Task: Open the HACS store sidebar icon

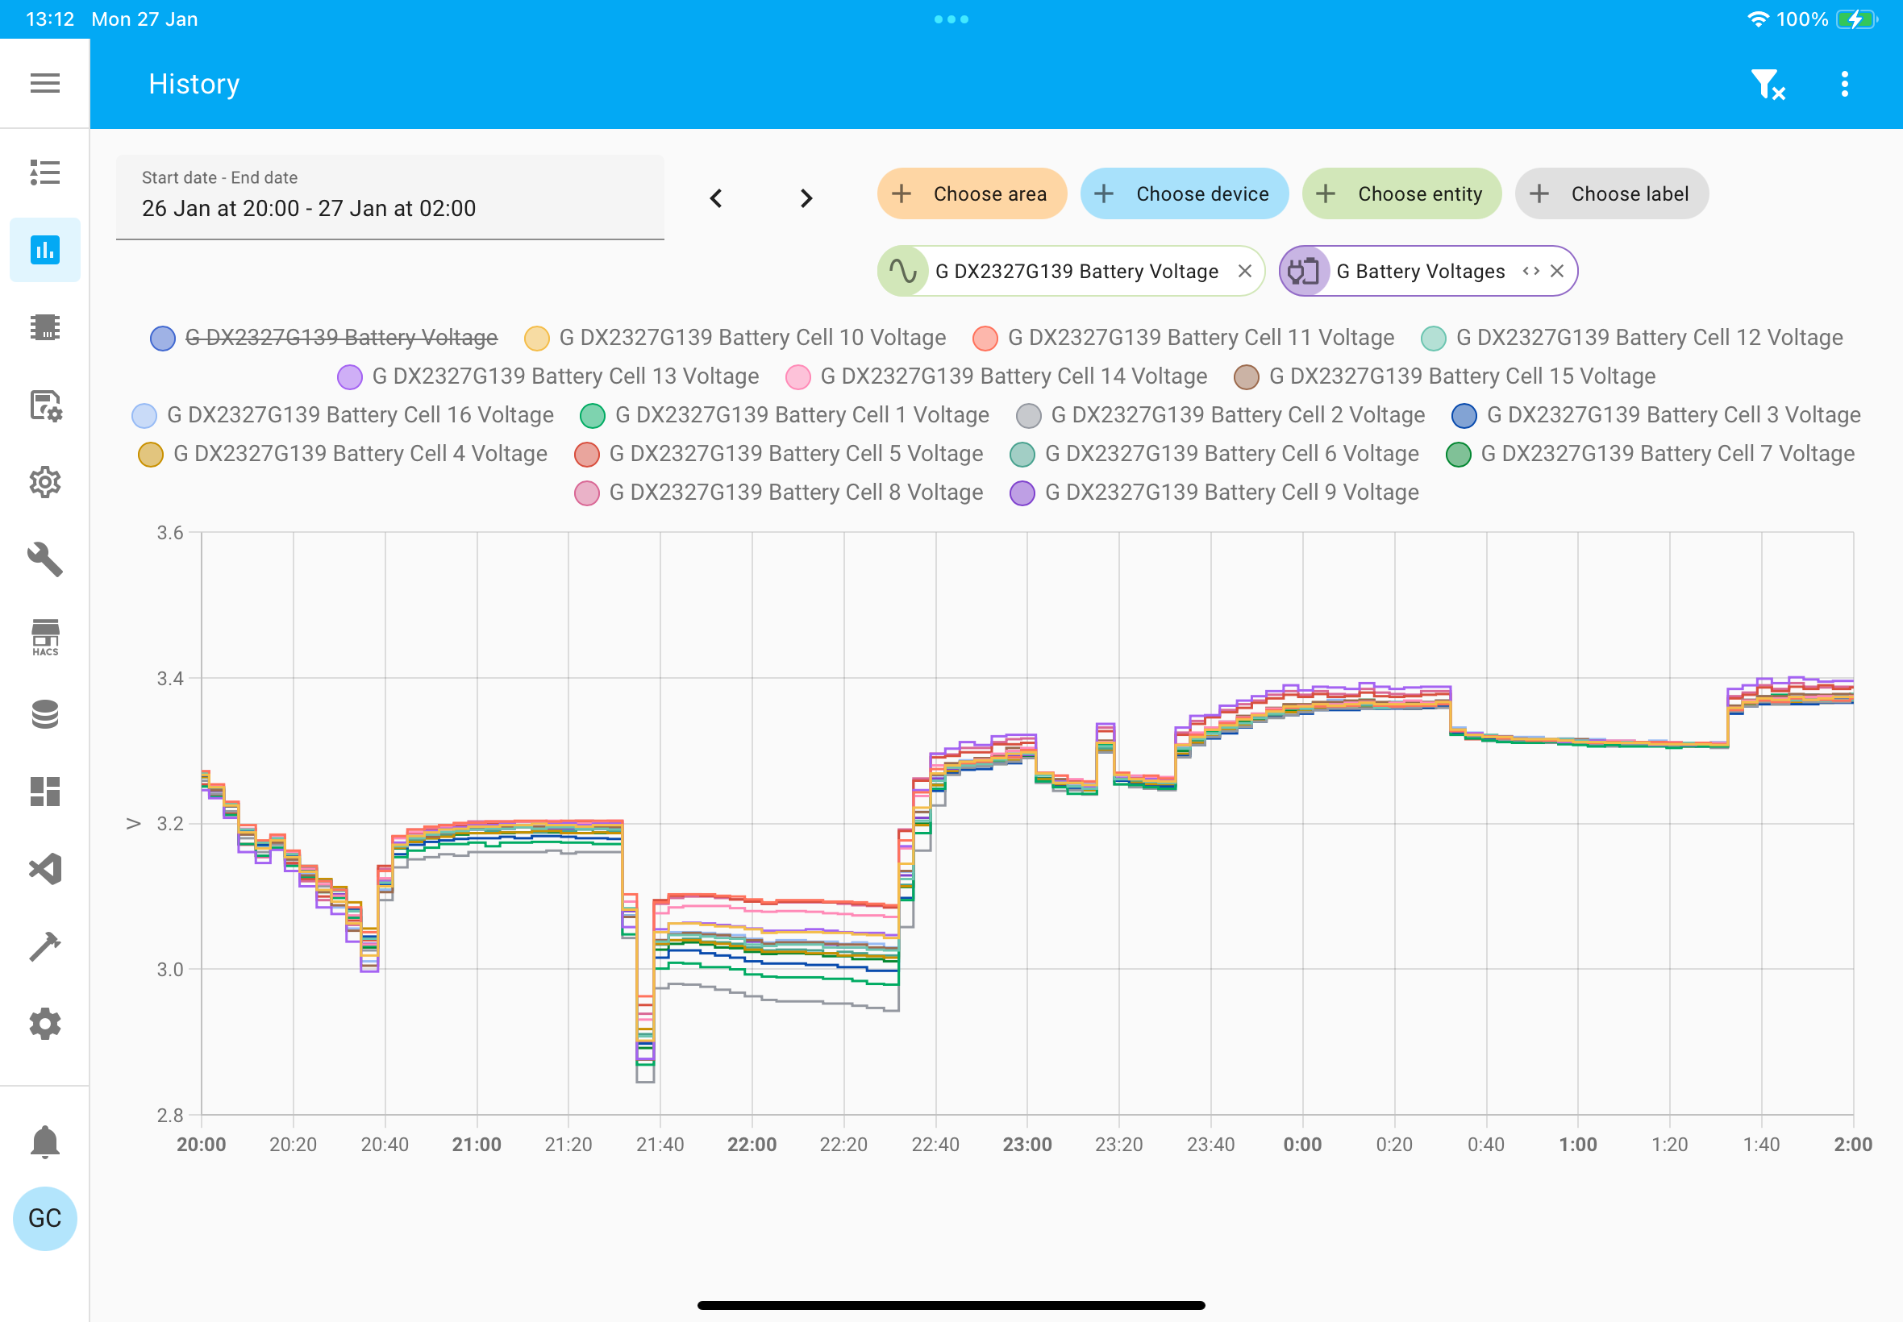Action: click(44, 637)
